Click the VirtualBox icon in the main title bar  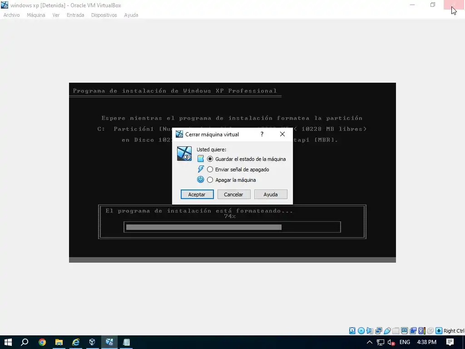pos(5,5)
